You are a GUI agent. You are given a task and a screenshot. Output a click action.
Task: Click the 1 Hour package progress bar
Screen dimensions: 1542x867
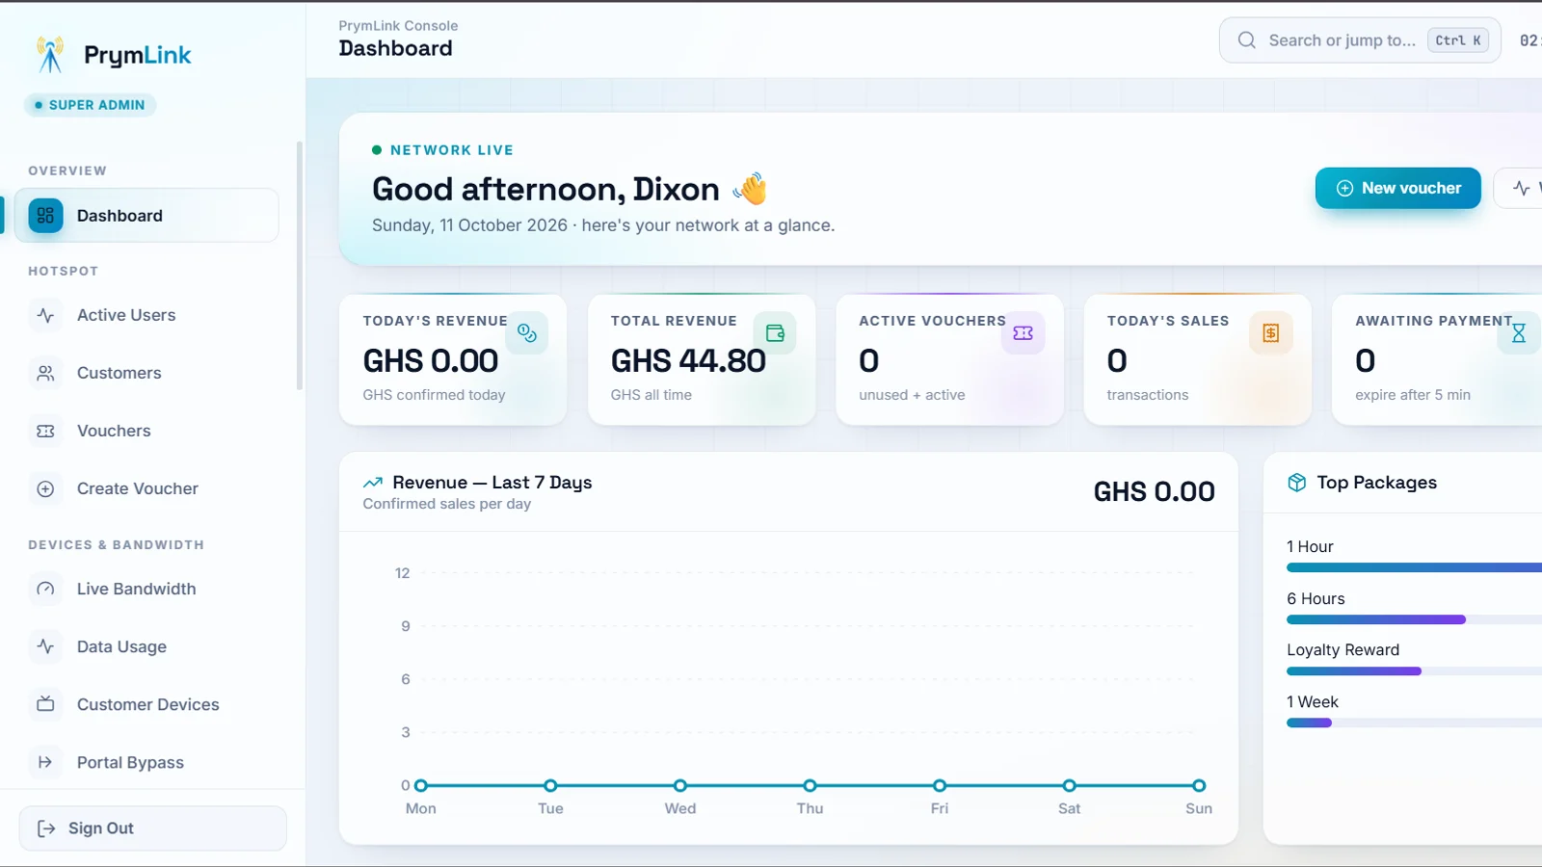coord(1414,568)
